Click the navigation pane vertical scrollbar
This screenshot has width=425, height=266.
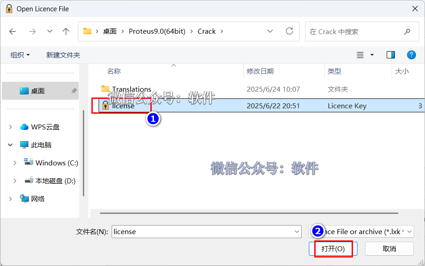click(x=83, y=153)
